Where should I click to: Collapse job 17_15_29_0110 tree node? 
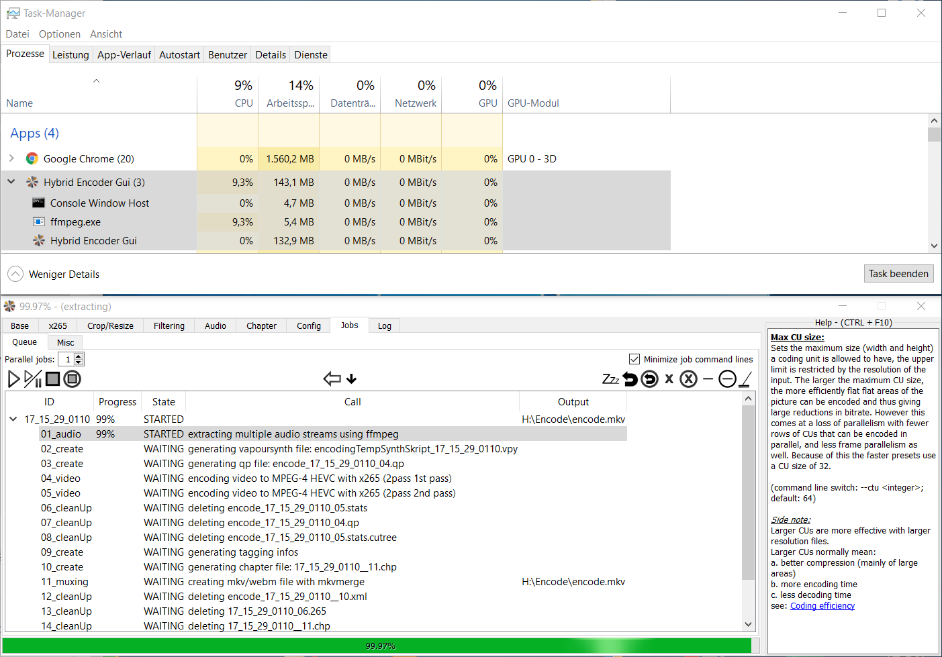point(13,419)
